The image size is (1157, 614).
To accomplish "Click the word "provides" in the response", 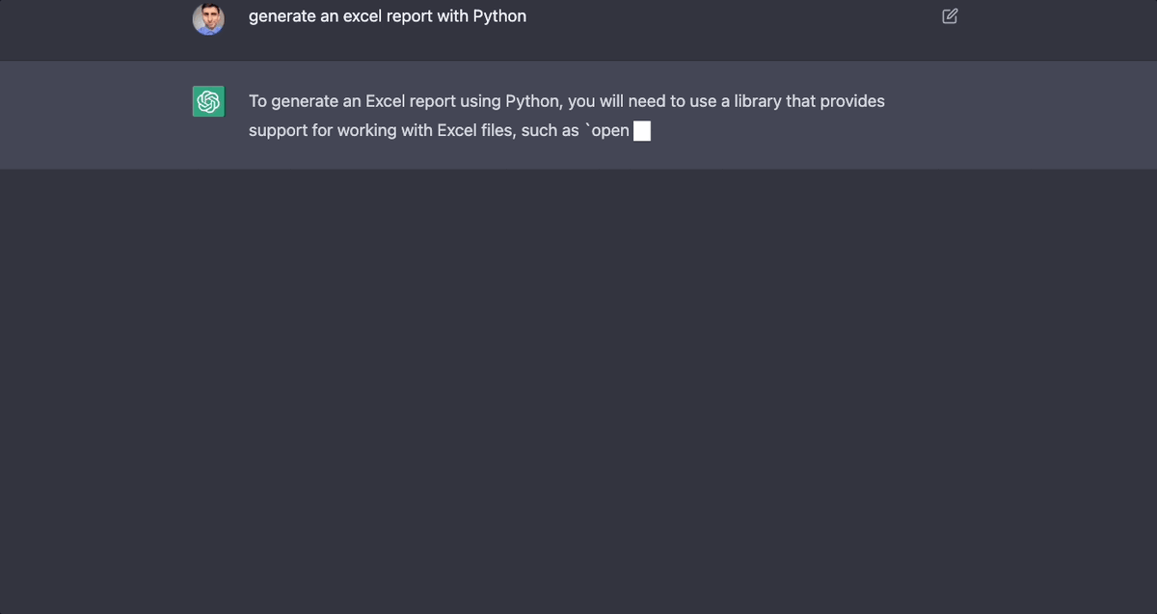I will (852, 101).
